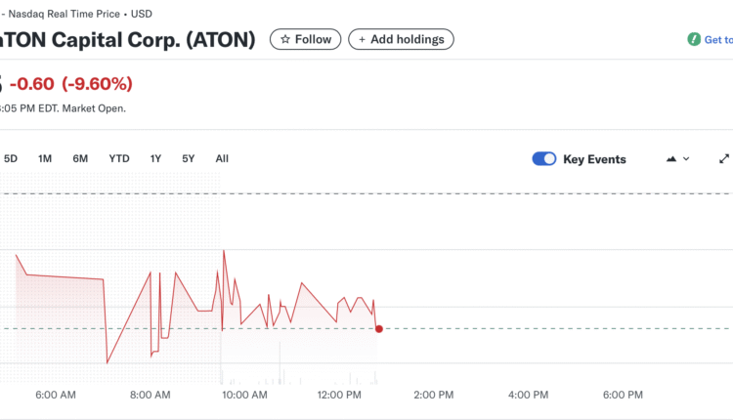The height and width of the screenshot is (420, 733).
Task: Click the ATON Capital Corp. heading
Action: tap(127, 39)
